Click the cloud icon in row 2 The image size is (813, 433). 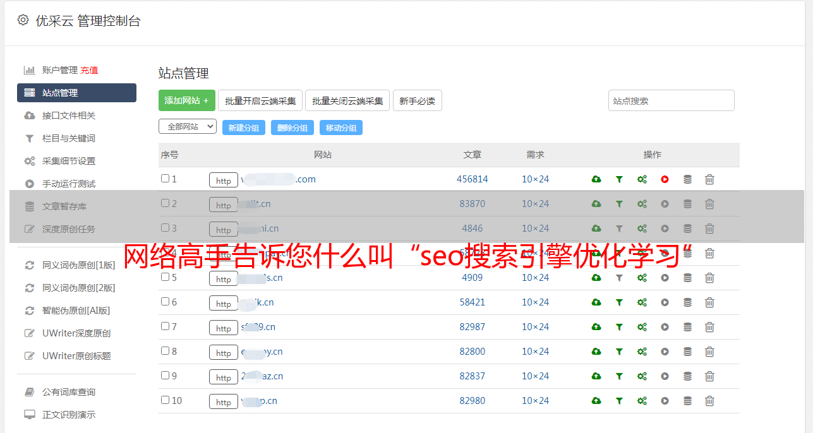596,204
